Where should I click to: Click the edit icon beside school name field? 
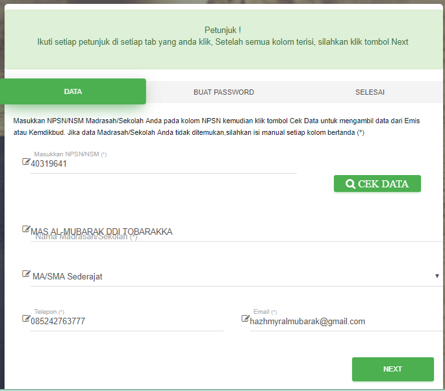[x=26, y=229]
